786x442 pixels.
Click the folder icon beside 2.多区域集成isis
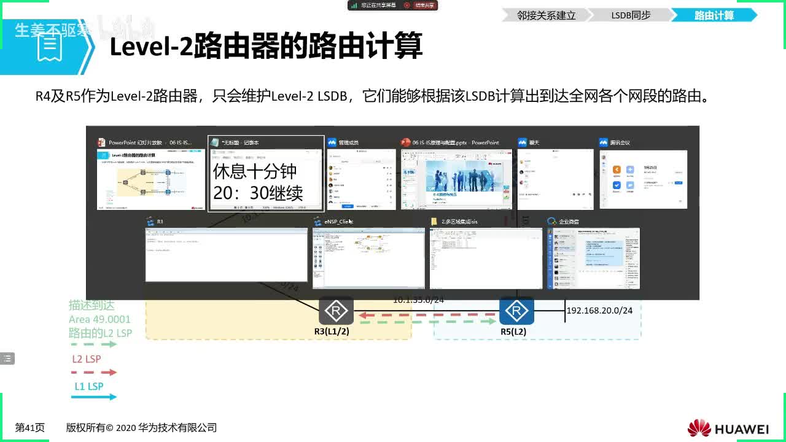point(434,221)
